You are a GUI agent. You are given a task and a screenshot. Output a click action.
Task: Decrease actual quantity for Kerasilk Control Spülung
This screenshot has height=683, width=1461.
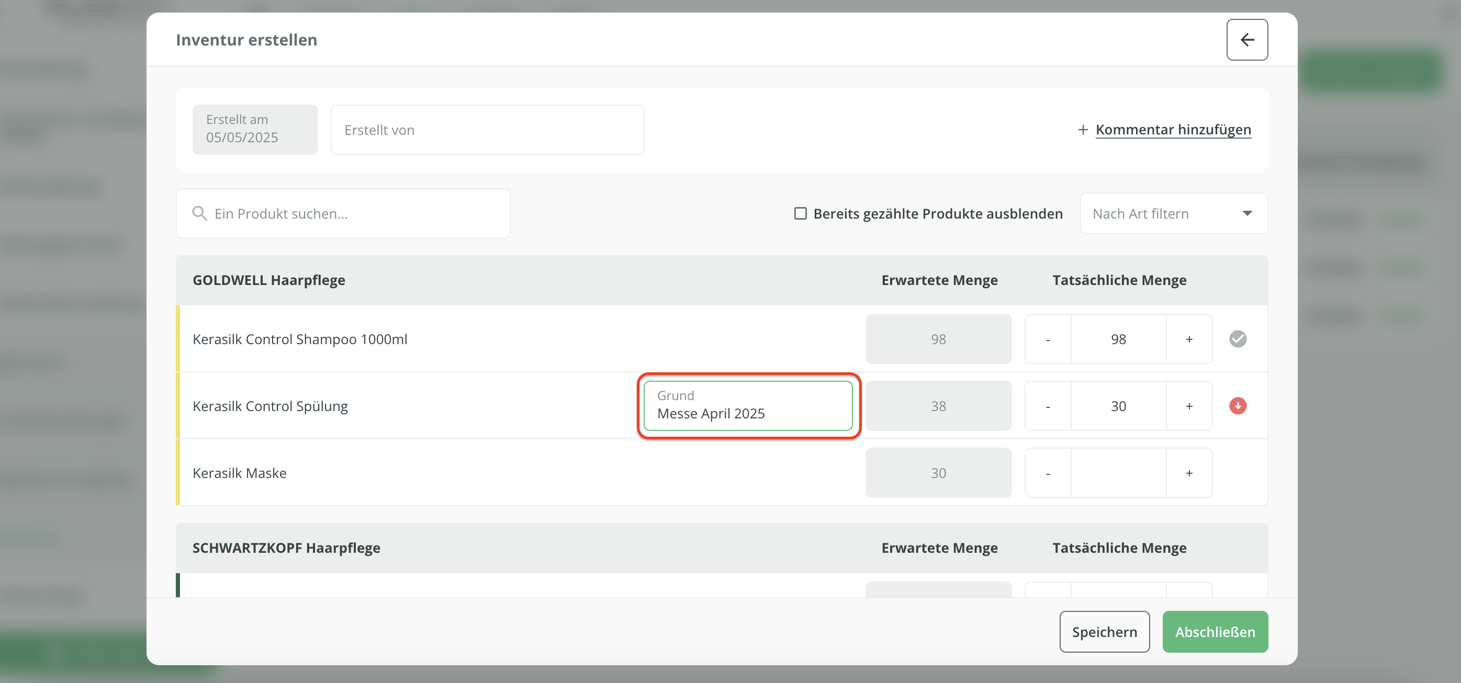[1048, 406]
